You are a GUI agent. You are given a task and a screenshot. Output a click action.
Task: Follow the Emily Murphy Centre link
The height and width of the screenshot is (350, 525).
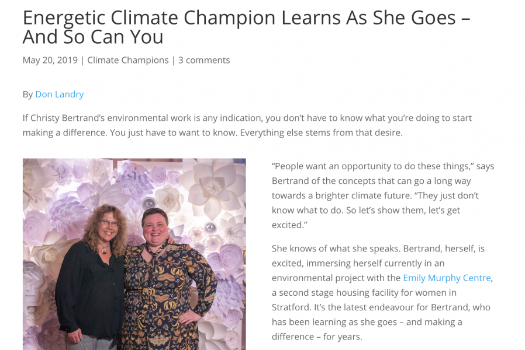[x=447, y=278]
